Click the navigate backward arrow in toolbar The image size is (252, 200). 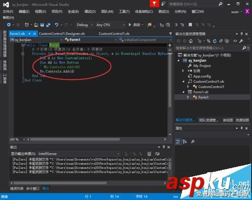pyautogui.click(x=9, y=25)
